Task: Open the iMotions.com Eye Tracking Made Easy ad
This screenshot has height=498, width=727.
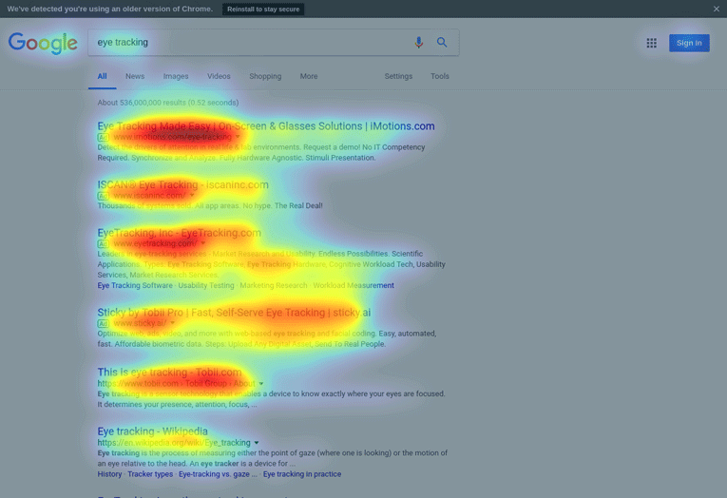Action: 266,126
